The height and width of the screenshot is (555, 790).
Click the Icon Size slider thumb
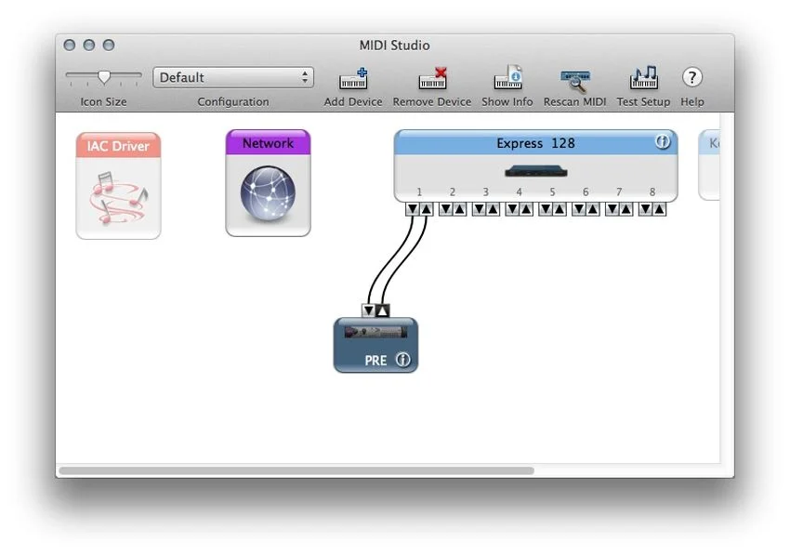click(x=104, y=76)
